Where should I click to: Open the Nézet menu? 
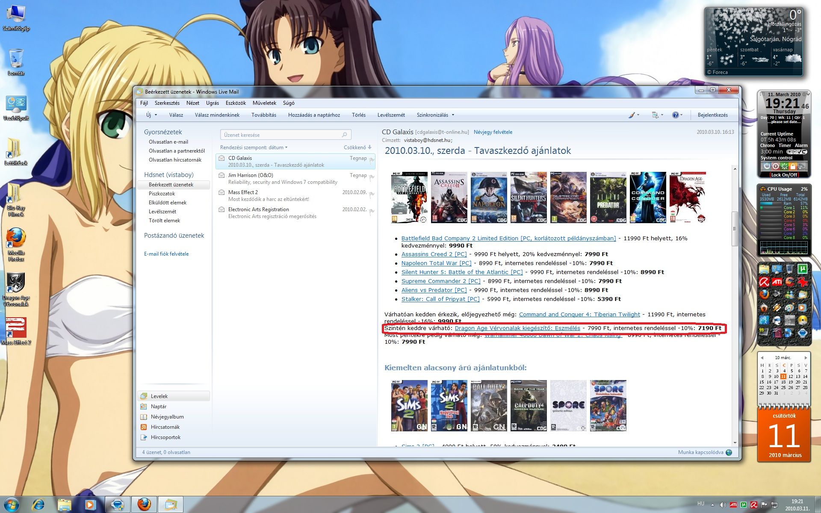[x=193, y=103]
